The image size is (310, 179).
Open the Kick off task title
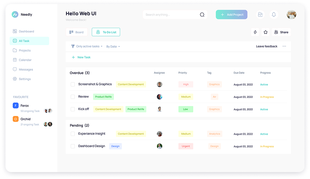(x=84, y=109)
